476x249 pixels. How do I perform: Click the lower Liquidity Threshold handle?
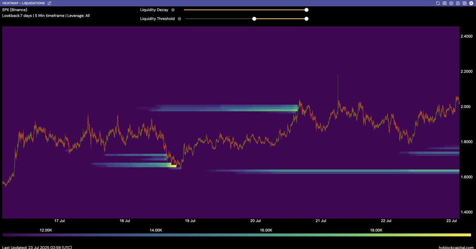(254, 19)
